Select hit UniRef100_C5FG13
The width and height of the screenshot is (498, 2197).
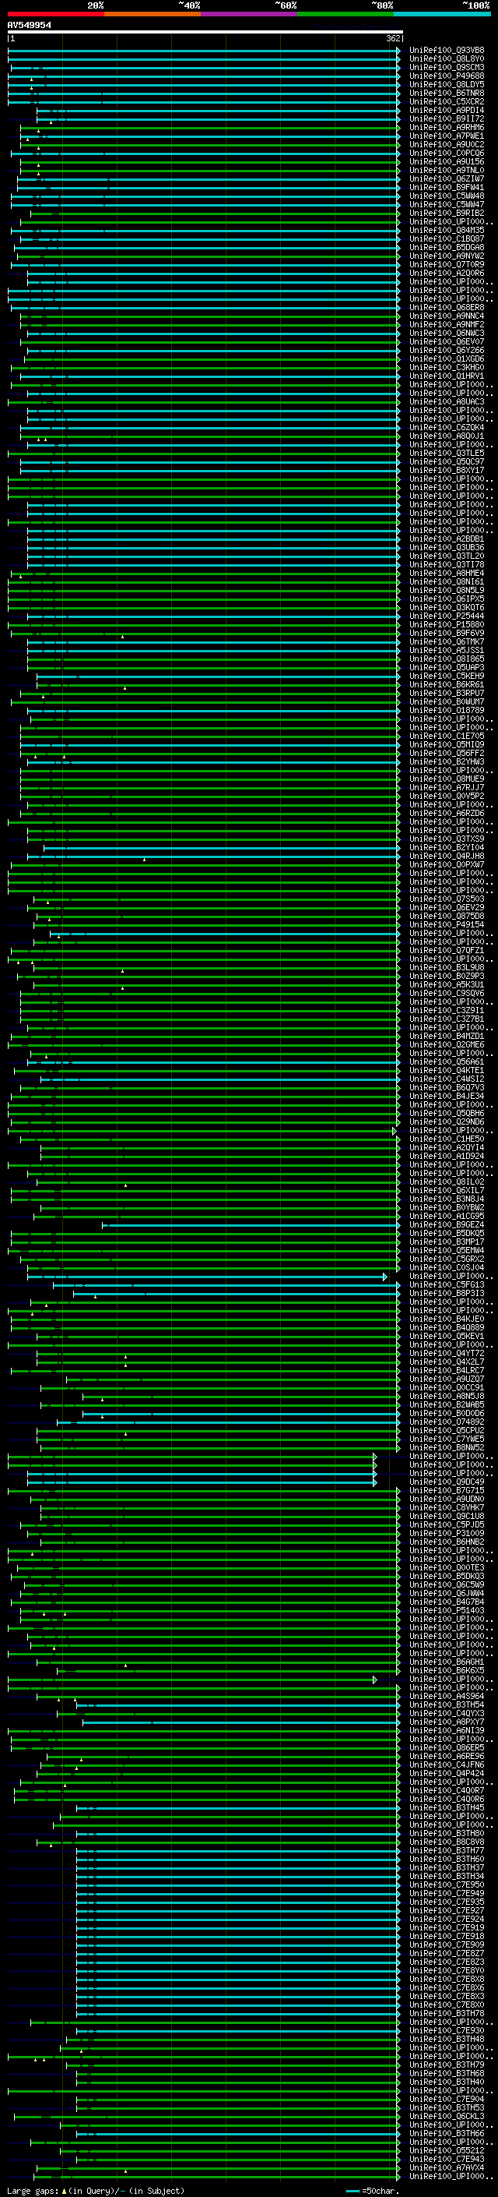[446, 1284]
